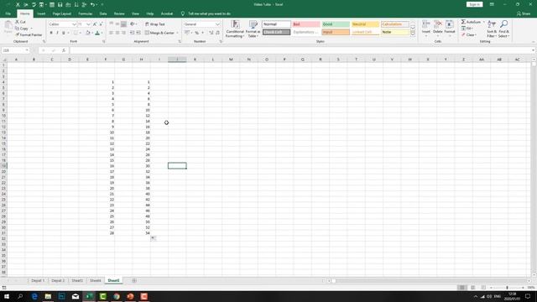The height and width of the screenshot is (302, 537).
Task: Click the Cut button in Clipboard group
Action: (x=20, y=22)
